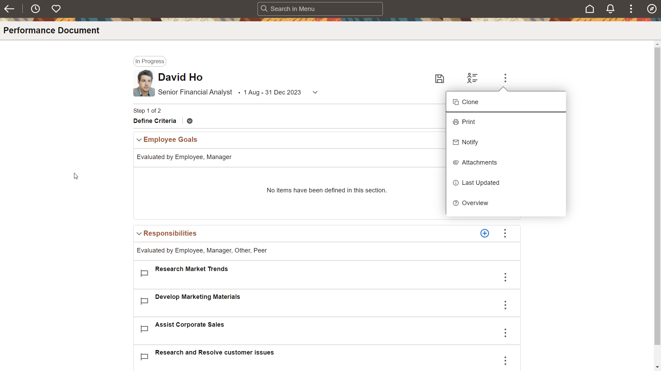Click comment flag for Research Market Trends
Viewport: 661px width, 371px height.
point(145,273)
